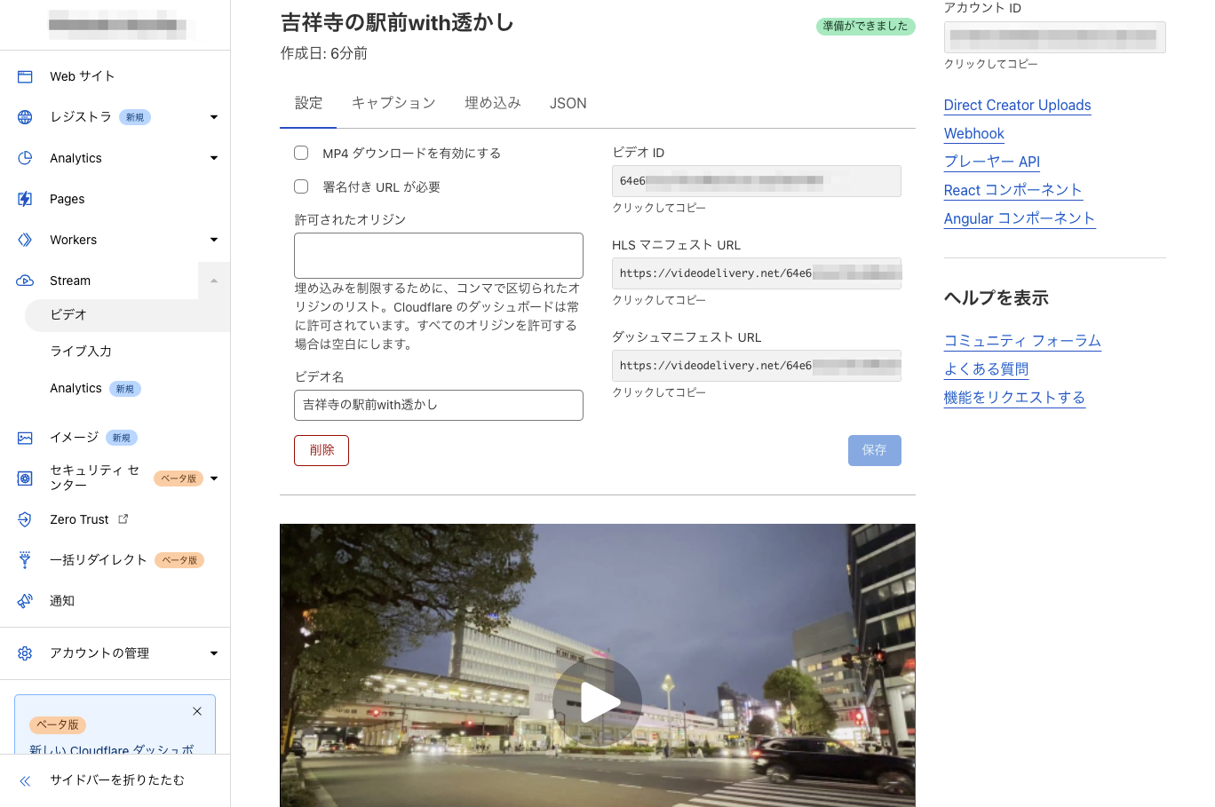1215x807 pixels.
Task: Expand アカウントの管理 section
Action: (213, 653)
